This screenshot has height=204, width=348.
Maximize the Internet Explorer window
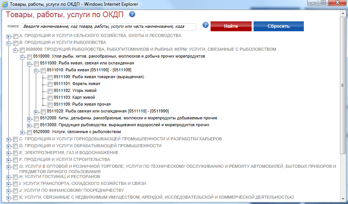(323, 3)
